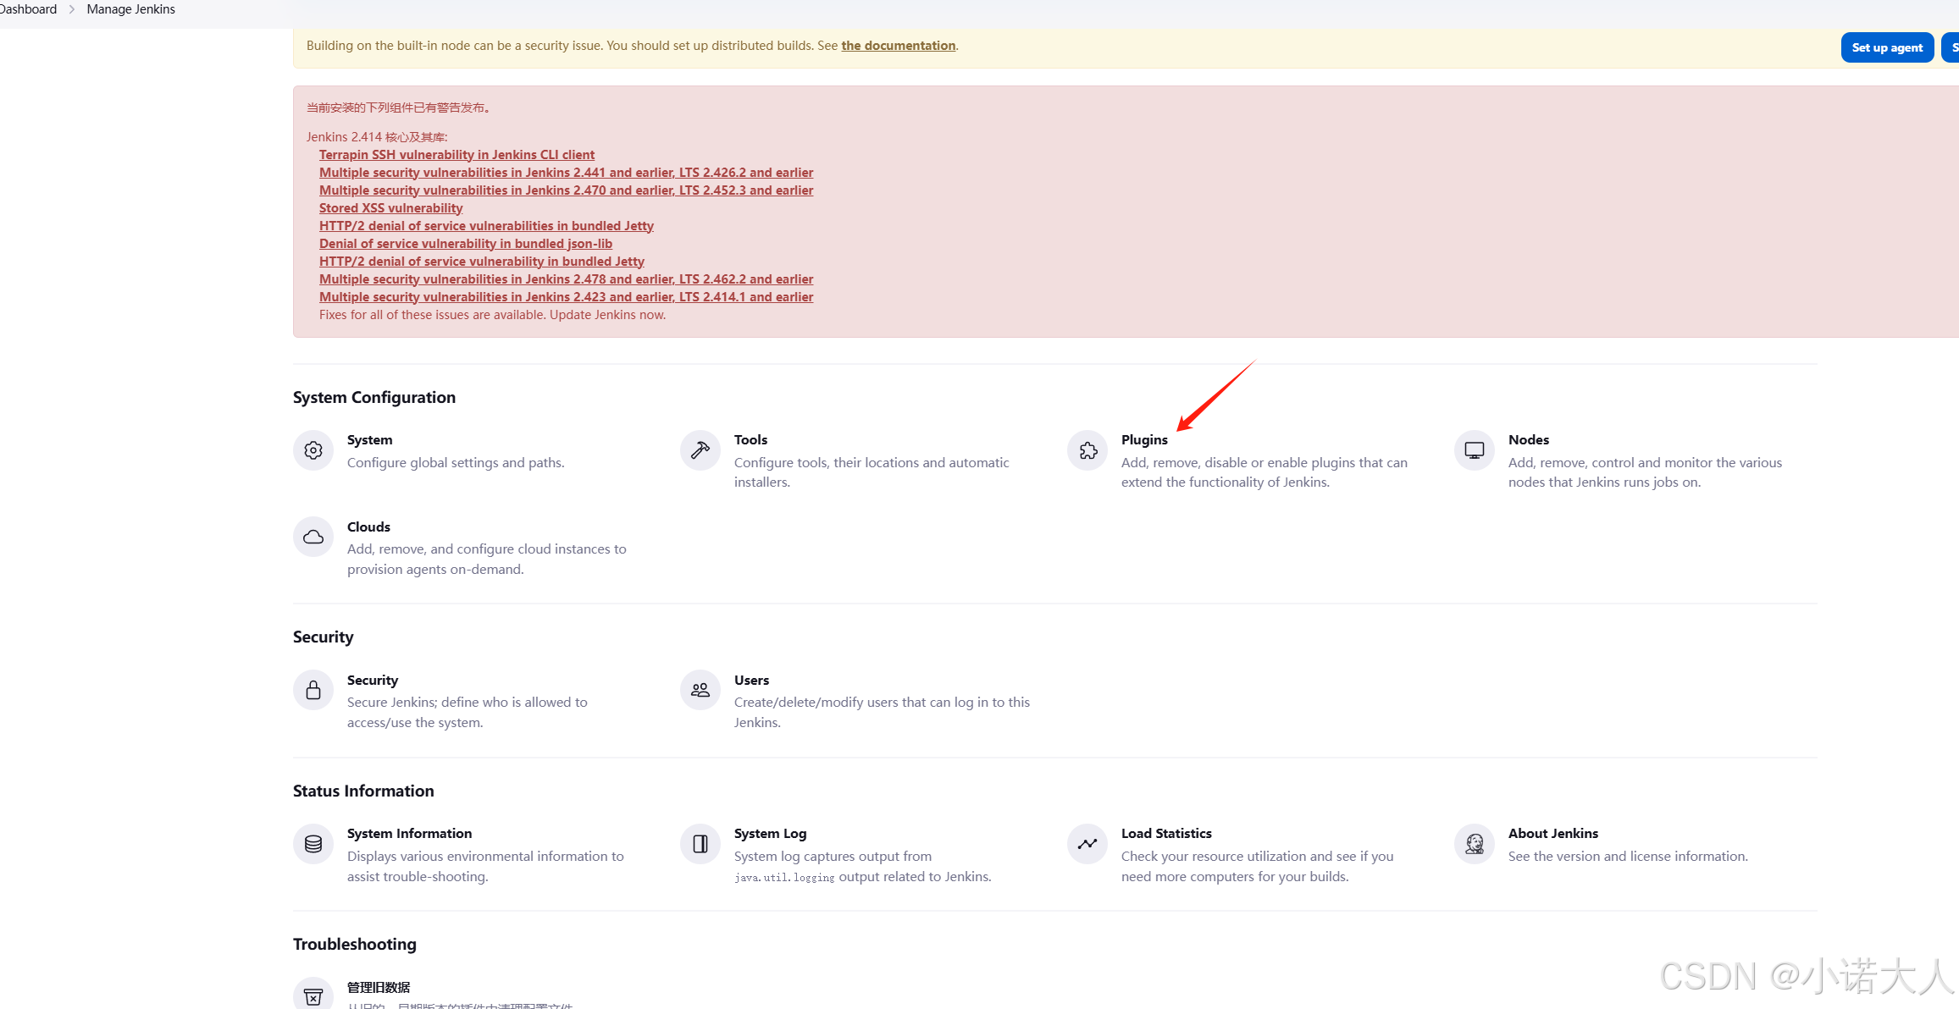Viewport: 1959px width, 1009px height.
Task: Open the About Jenkins link
Action: (x=1552, y=834)
